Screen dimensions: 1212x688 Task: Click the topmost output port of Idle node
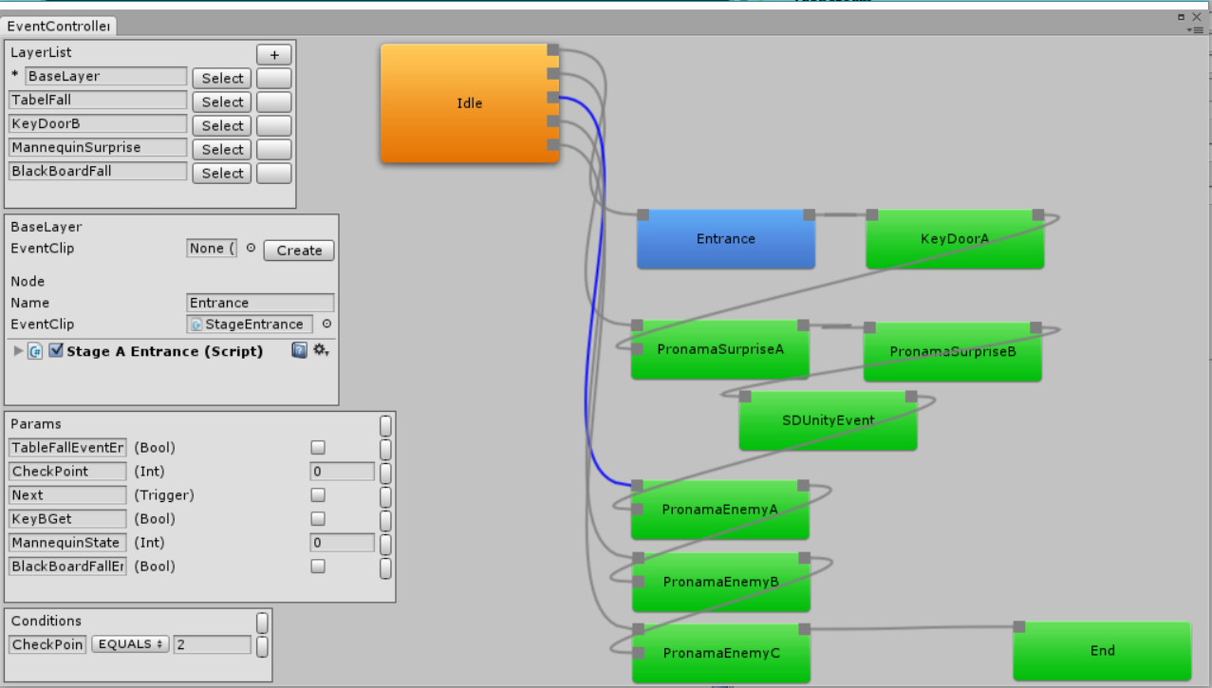click(x=552, y=50)
